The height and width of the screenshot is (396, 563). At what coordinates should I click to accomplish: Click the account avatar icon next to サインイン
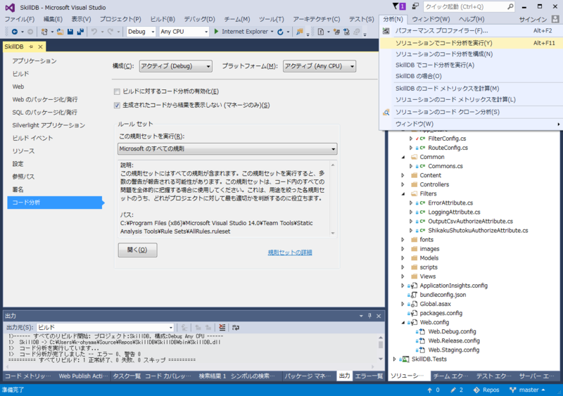[555, 19]
